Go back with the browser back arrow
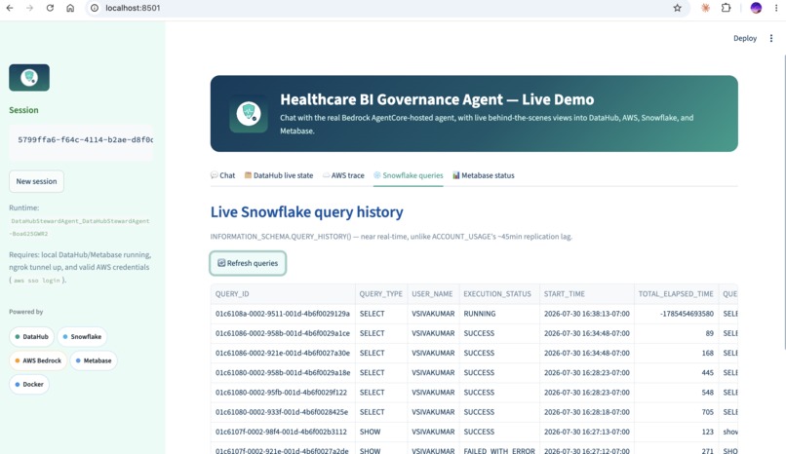 coord(10,8)
